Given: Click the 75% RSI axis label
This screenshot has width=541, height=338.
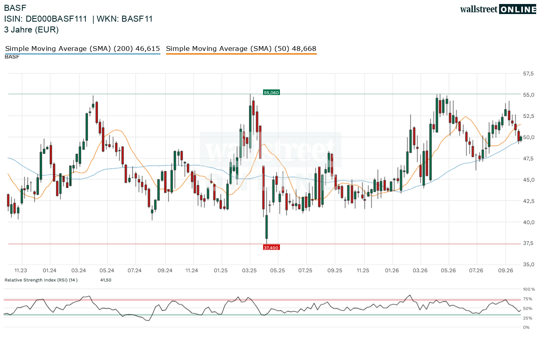Looking at the screenshot, I should (528, 299).
